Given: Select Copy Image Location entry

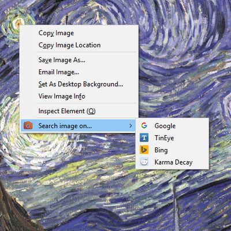Looking at the screenshot, I should coord(79,45).
